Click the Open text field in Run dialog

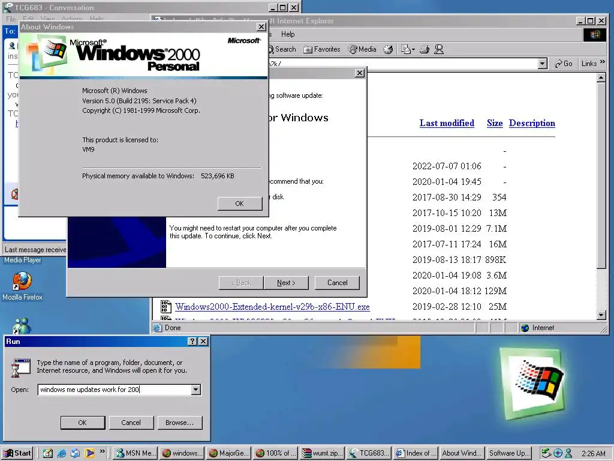coord(115,390)
